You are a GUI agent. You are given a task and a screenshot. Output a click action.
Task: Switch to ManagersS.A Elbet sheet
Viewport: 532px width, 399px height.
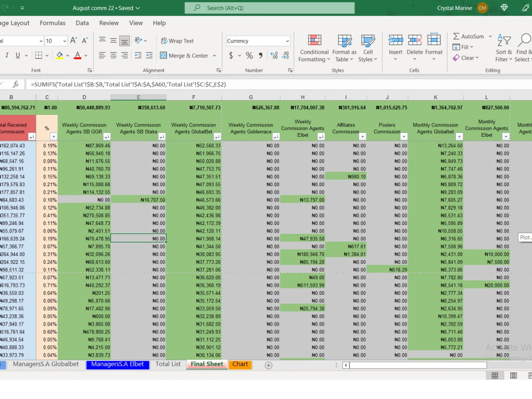point(118,364)
